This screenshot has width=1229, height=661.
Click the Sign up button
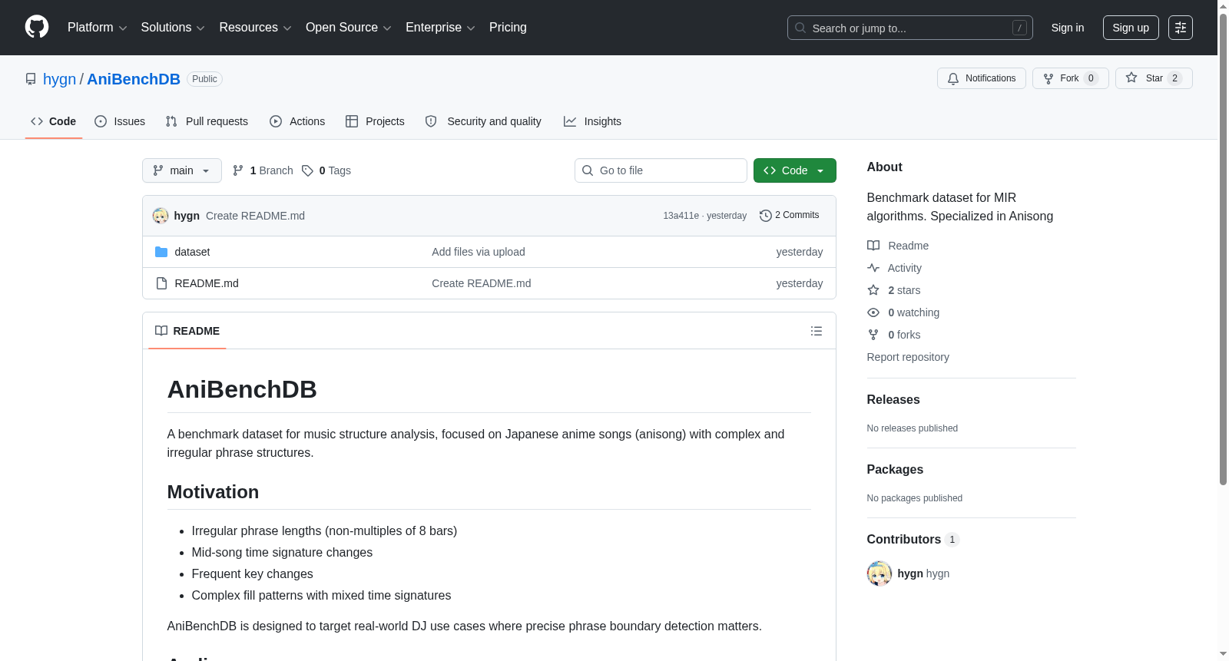[1131, 28]
